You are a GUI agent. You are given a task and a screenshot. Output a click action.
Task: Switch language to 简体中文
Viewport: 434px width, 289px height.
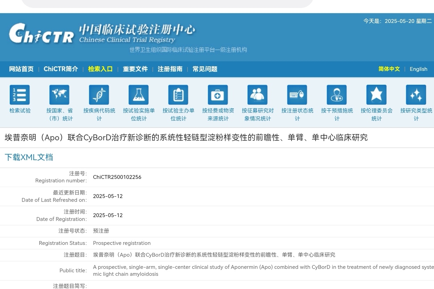point(389,69)
